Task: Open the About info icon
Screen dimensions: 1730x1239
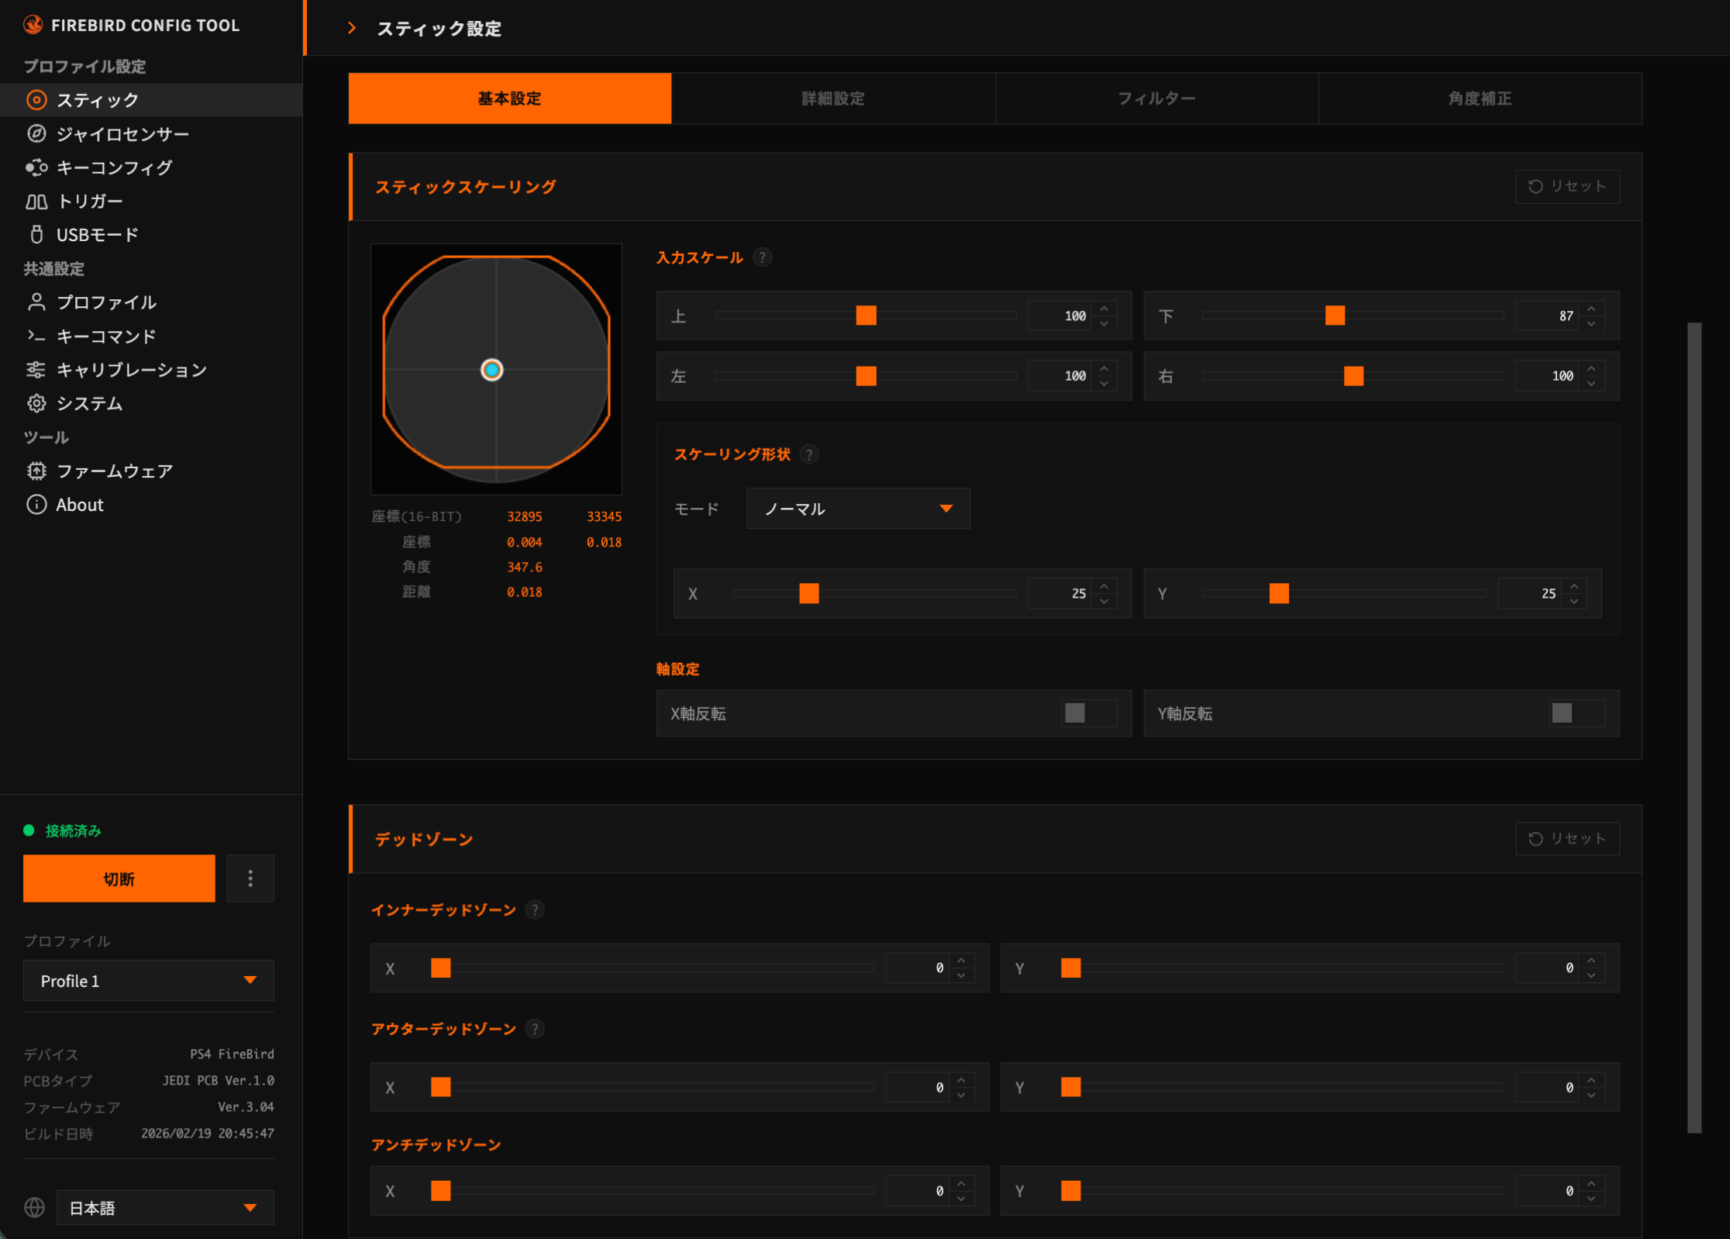Action: click(x=36, y=505)
